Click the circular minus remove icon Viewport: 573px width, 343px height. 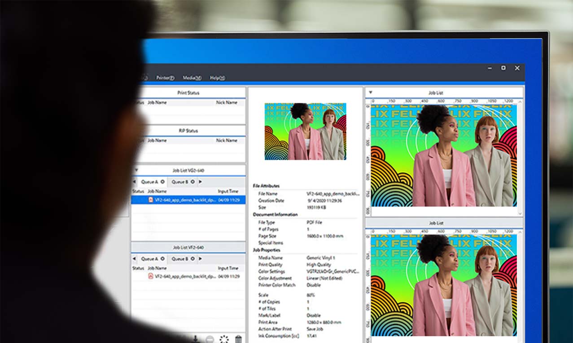click(210, 339)
